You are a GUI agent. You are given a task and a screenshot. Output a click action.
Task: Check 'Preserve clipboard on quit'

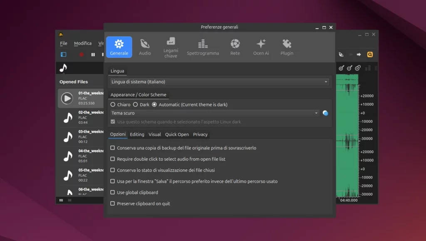click(112, 203)
